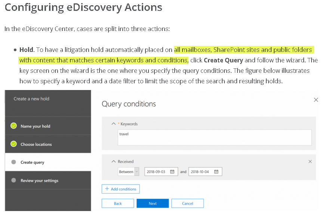
Task: Click gray dot beside Create query
Action: tap(13, 162)
